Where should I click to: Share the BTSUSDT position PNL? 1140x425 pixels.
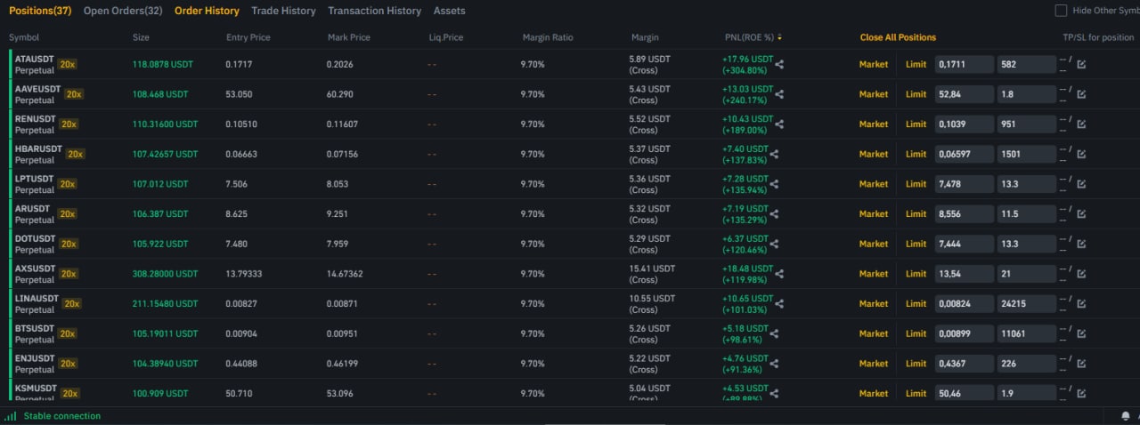[x=773, y=333]
